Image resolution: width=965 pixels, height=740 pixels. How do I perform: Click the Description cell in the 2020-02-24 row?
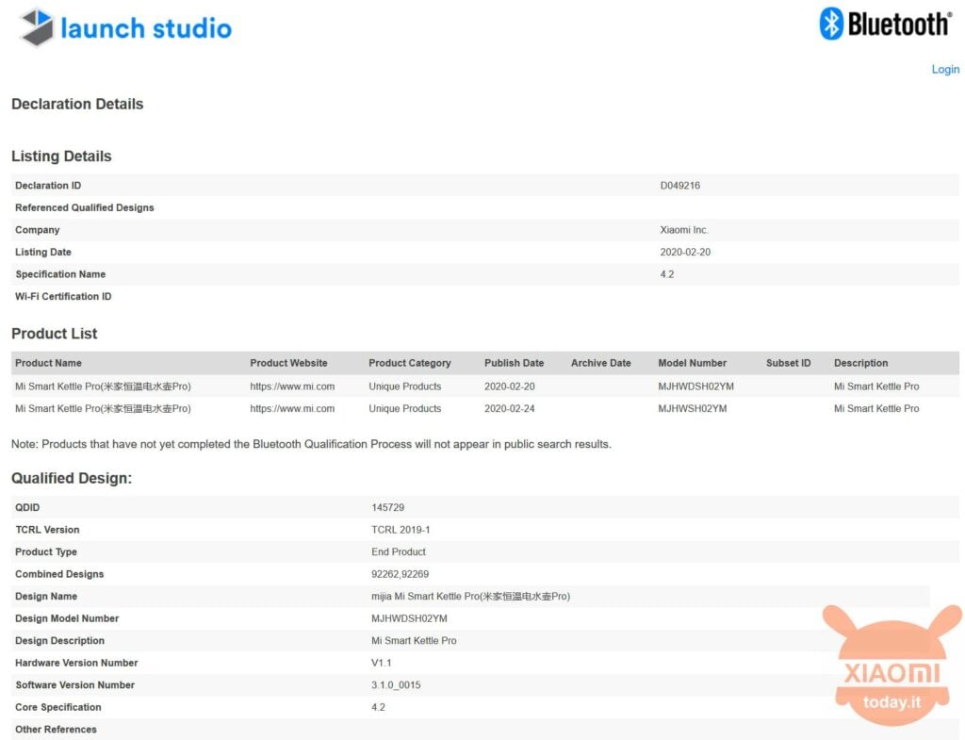(876, 408)
